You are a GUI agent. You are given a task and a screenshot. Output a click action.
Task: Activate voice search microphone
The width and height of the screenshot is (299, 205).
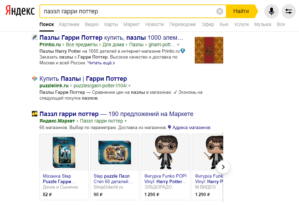pos(271,11)
